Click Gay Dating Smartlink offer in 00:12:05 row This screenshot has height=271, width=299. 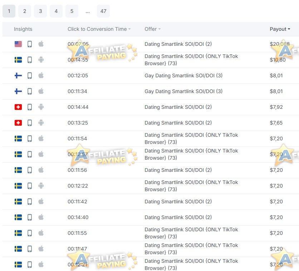tap(183, 76)
